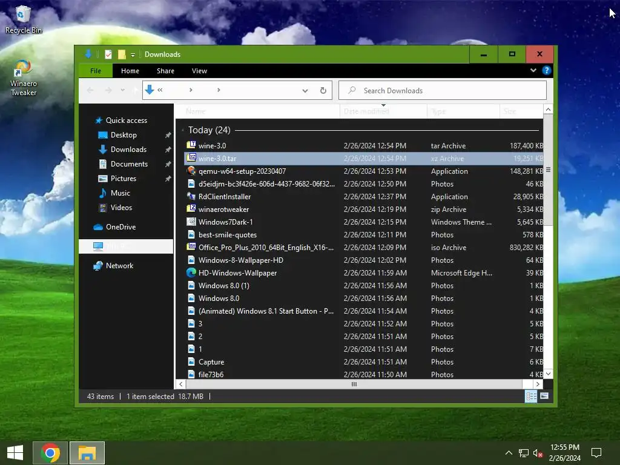Click the vertical scrollbar down arrow
The image size is (620, 465).
coord(548,374)
